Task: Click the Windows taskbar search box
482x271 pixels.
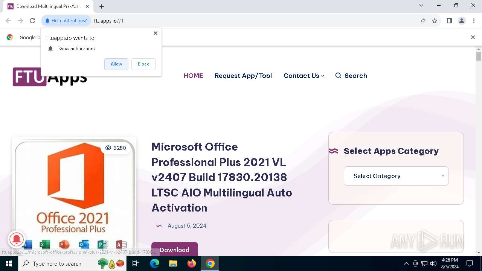Action: pos(72,263)
